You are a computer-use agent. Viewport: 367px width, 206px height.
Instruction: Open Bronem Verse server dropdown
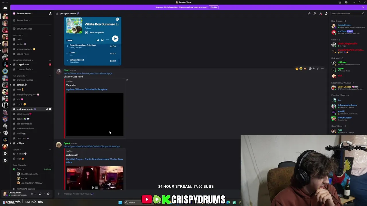click(24, 13)
